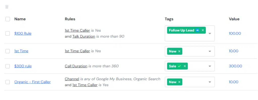This screenshot has height=100, width=258.
Task: Remove the Follow Up Lead tag
Action: [203, 30]
